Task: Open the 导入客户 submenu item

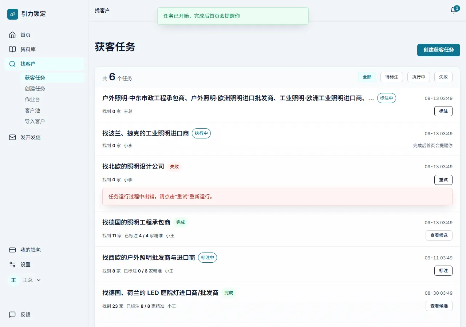Action: tap(53, 121)
